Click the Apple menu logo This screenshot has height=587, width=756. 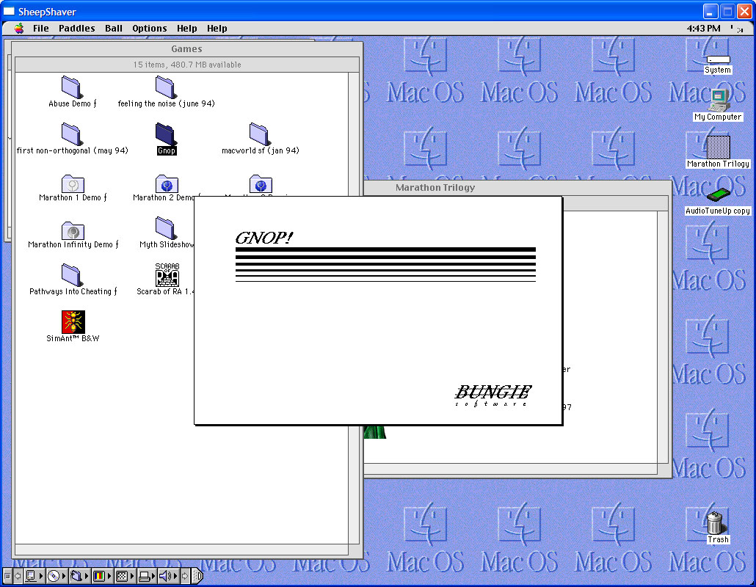click(19, 29)
